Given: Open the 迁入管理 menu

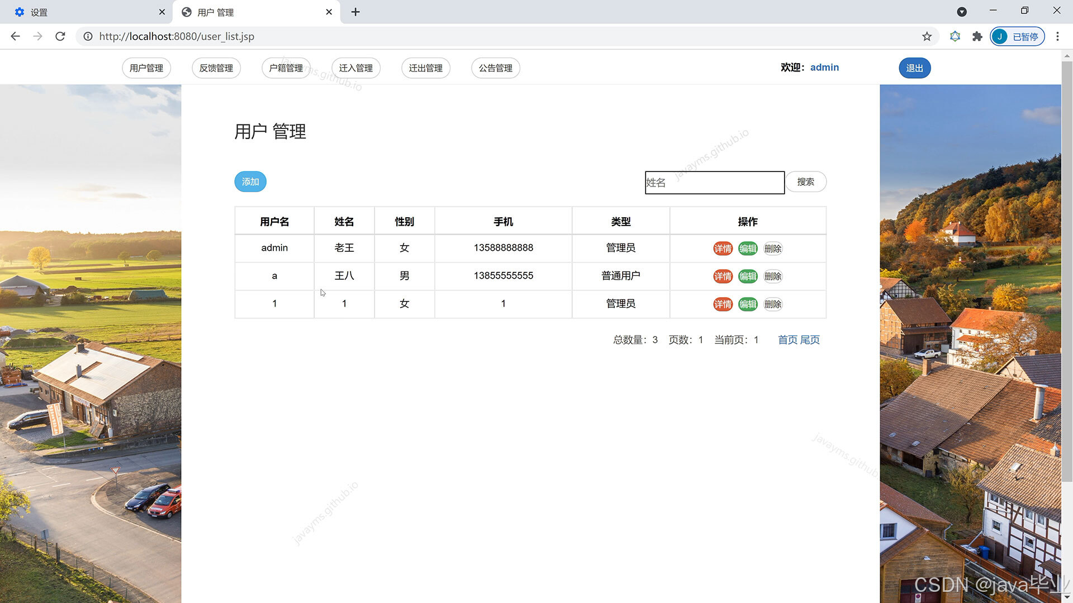Looking at the screenshot, I should 356,68.
